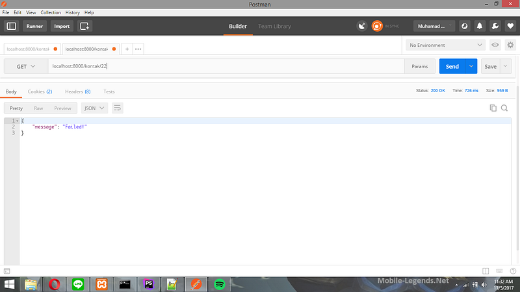This screenshot has width=520, height=292.
Task: Click the orange sync status icon
Action: click(x=377, y=26)
